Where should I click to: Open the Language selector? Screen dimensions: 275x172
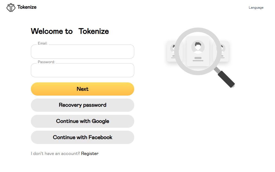point(256,7)
